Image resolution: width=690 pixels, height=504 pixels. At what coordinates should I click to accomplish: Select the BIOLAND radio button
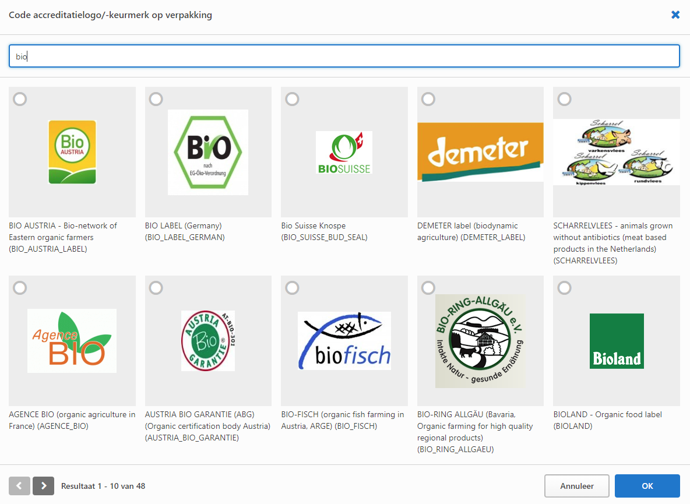(x=565, y=288)
